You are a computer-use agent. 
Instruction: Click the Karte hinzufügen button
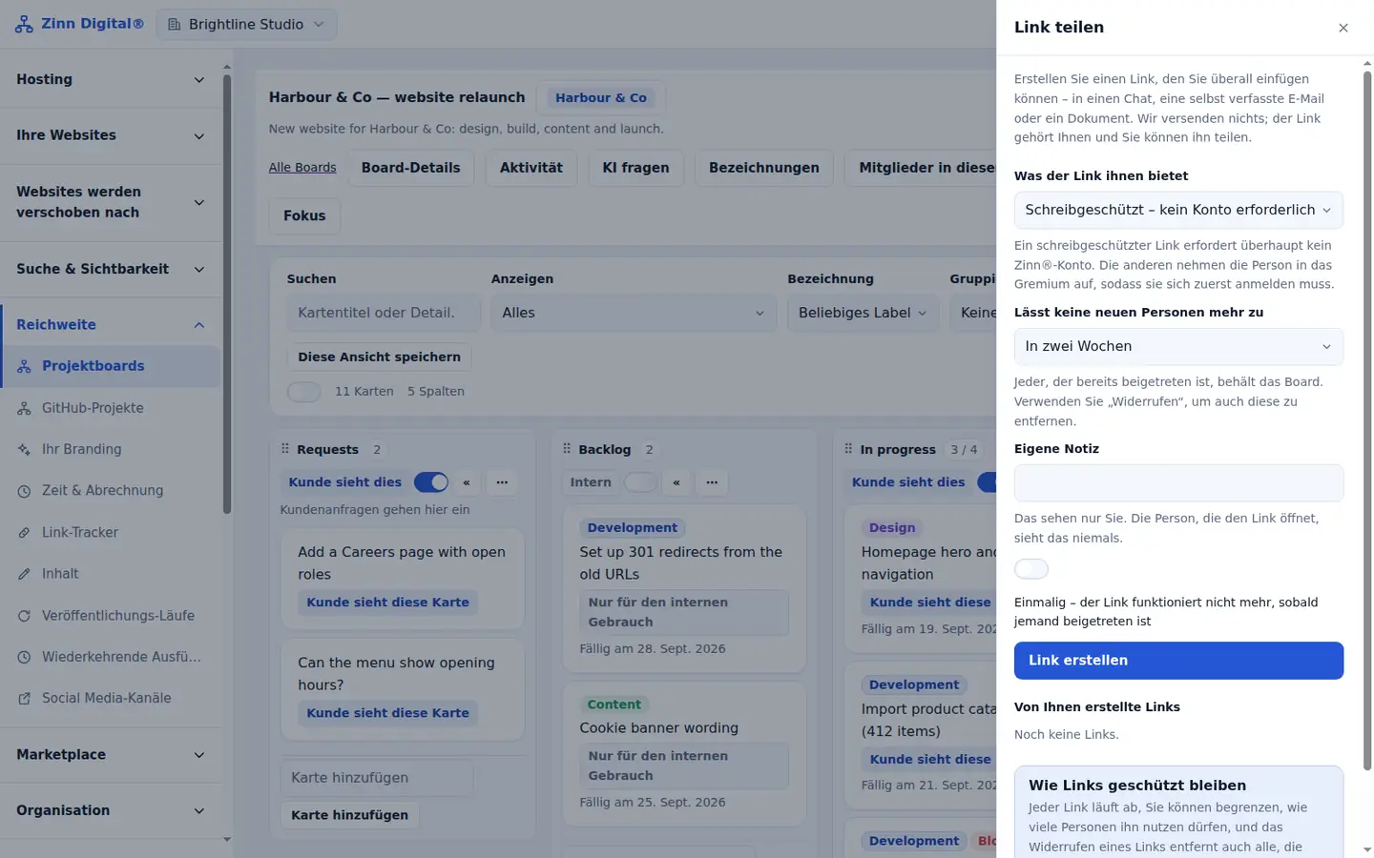[x=349, y=815]
